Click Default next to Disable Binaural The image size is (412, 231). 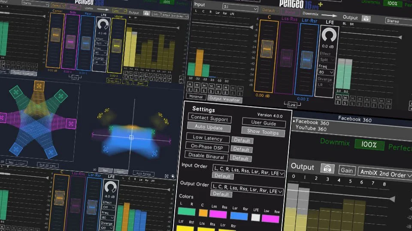[240, 158]
